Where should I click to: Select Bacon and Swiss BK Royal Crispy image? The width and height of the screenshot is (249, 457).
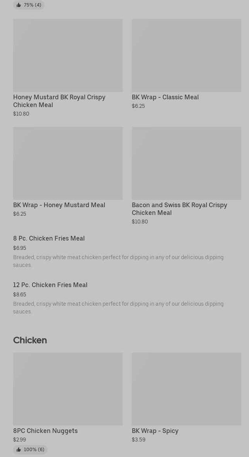pos(186,163)
